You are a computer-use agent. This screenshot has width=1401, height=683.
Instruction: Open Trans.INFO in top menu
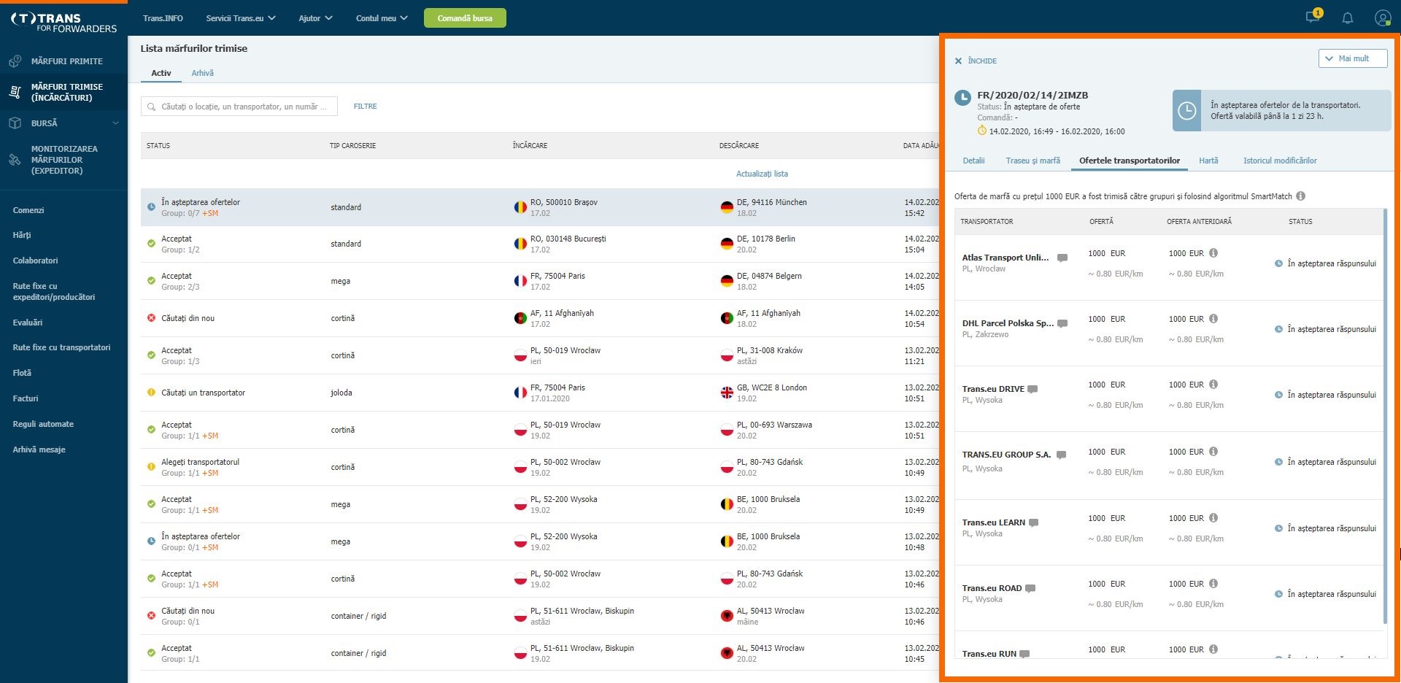pos(163,18)
